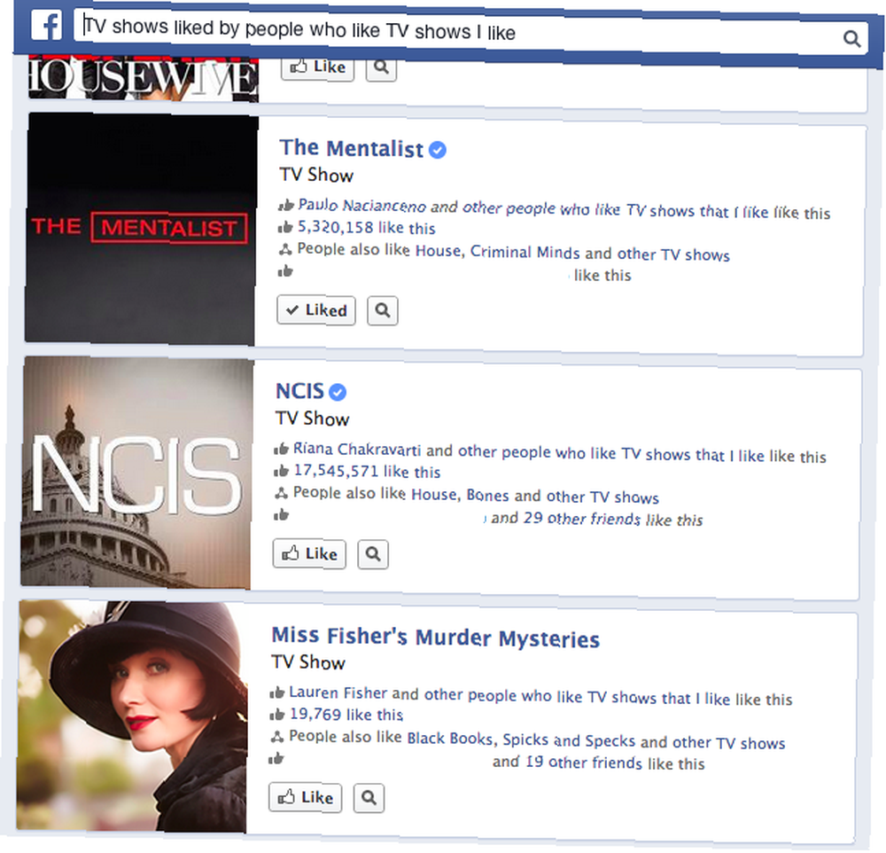Viewport: 886px width, 853px height.
Task: Open the magnifier search button under The Mentalist
Action: (383, 310)
